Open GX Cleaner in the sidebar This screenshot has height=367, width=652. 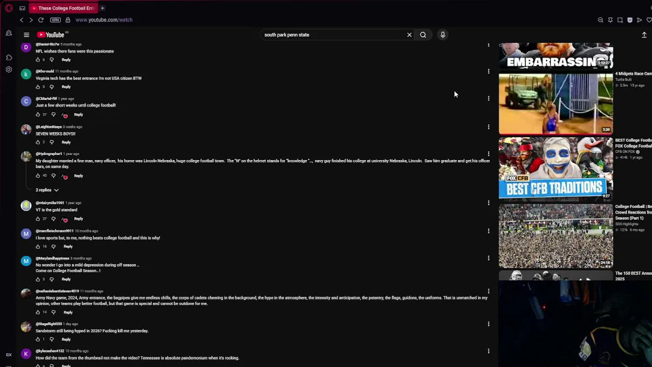pos(9,33)
